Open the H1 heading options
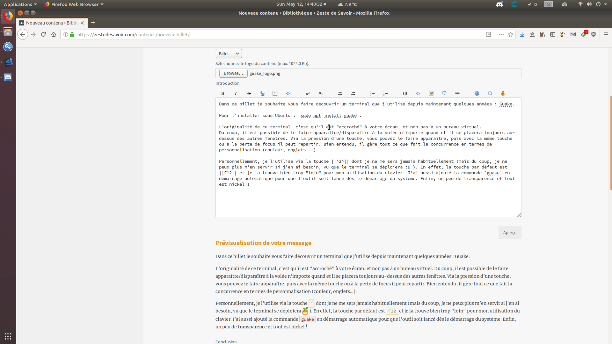 click(x=405, y=93)
